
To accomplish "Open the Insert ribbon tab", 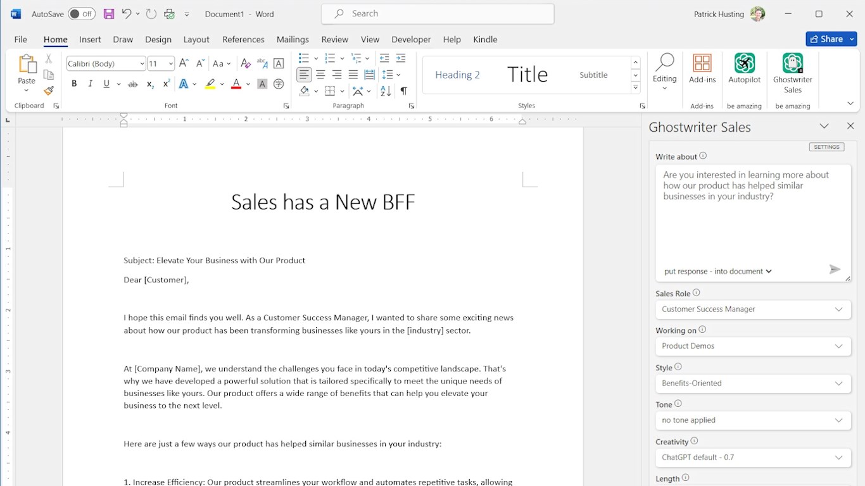I will pyautogui.click(x=90, y=39).
